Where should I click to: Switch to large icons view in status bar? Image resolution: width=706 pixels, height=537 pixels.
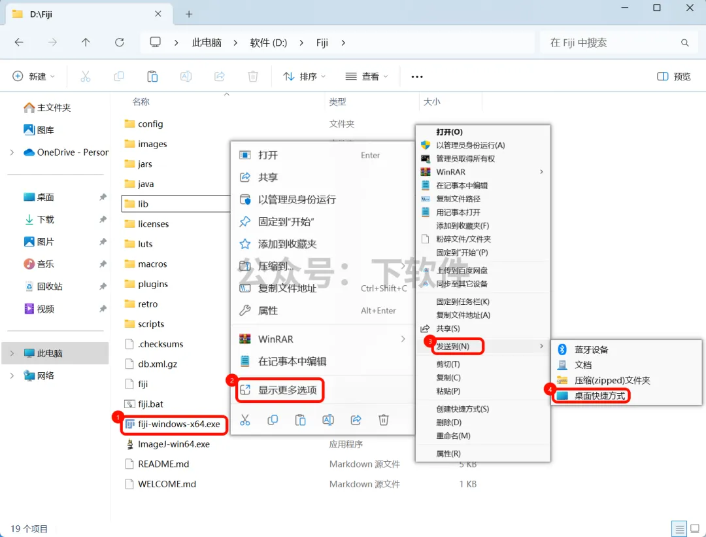coord(695,528)
